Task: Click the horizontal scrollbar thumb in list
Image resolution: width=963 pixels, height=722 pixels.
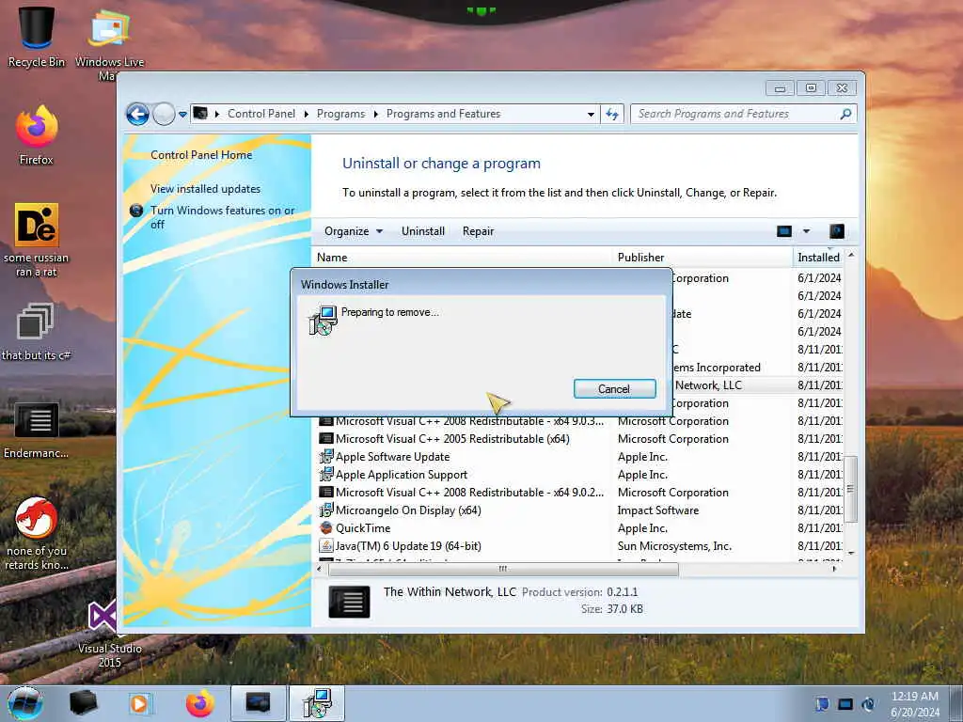Action: [x=504, y=569]
